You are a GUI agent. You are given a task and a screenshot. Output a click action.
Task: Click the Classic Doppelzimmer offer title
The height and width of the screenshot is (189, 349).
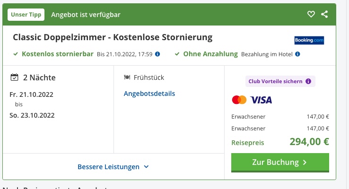tap(113, 37)
